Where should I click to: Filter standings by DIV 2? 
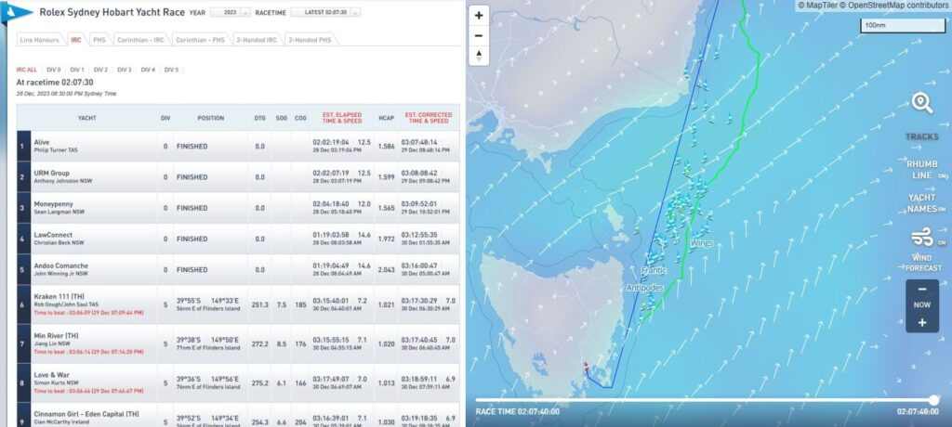click(x=99, y=70)
